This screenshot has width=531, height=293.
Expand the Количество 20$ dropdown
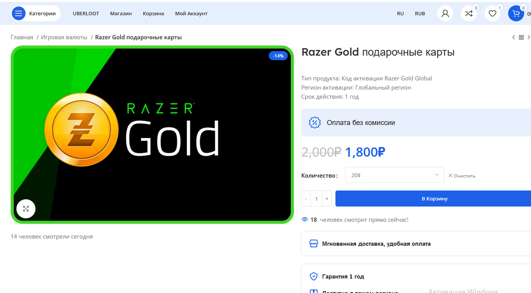point(395,175)
